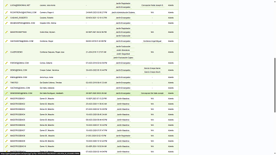This screenshot has width=276, height=155.
Task: Click name Contreras Sequera, Roger Jose
Action: (x=52, y=52)
